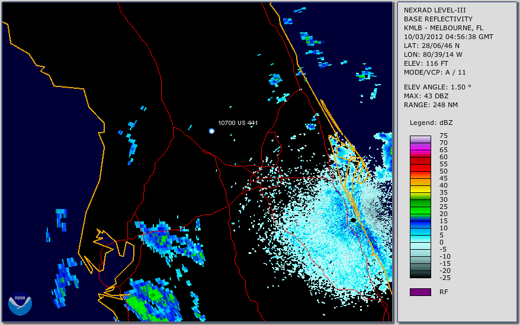Click the 'LON: 80/39/14 W' line

click(x=433, y=54)
